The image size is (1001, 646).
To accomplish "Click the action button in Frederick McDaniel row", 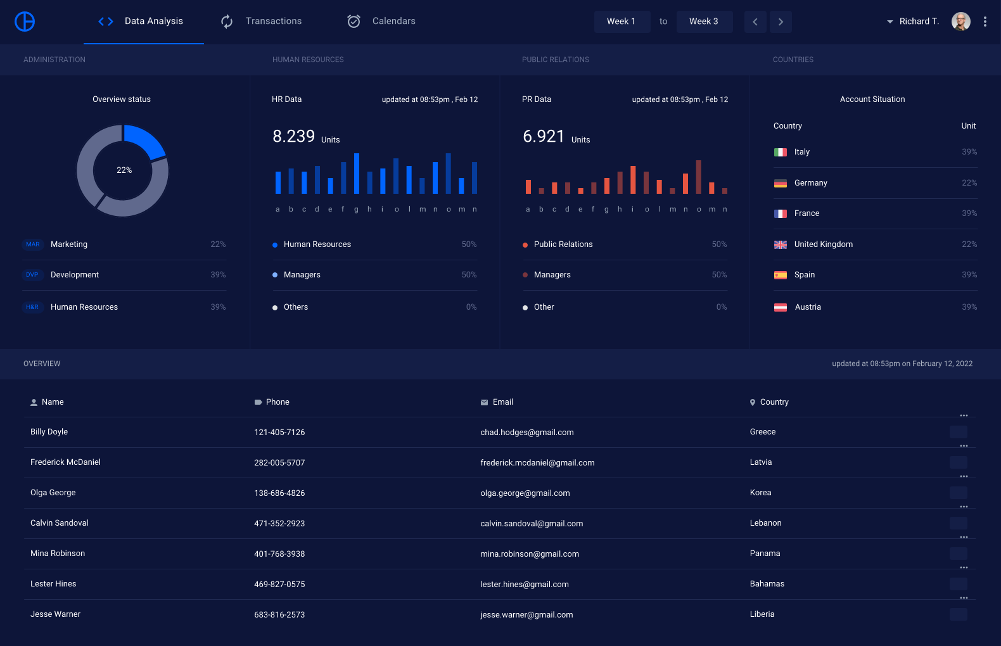I will click(x=959, y=462).
